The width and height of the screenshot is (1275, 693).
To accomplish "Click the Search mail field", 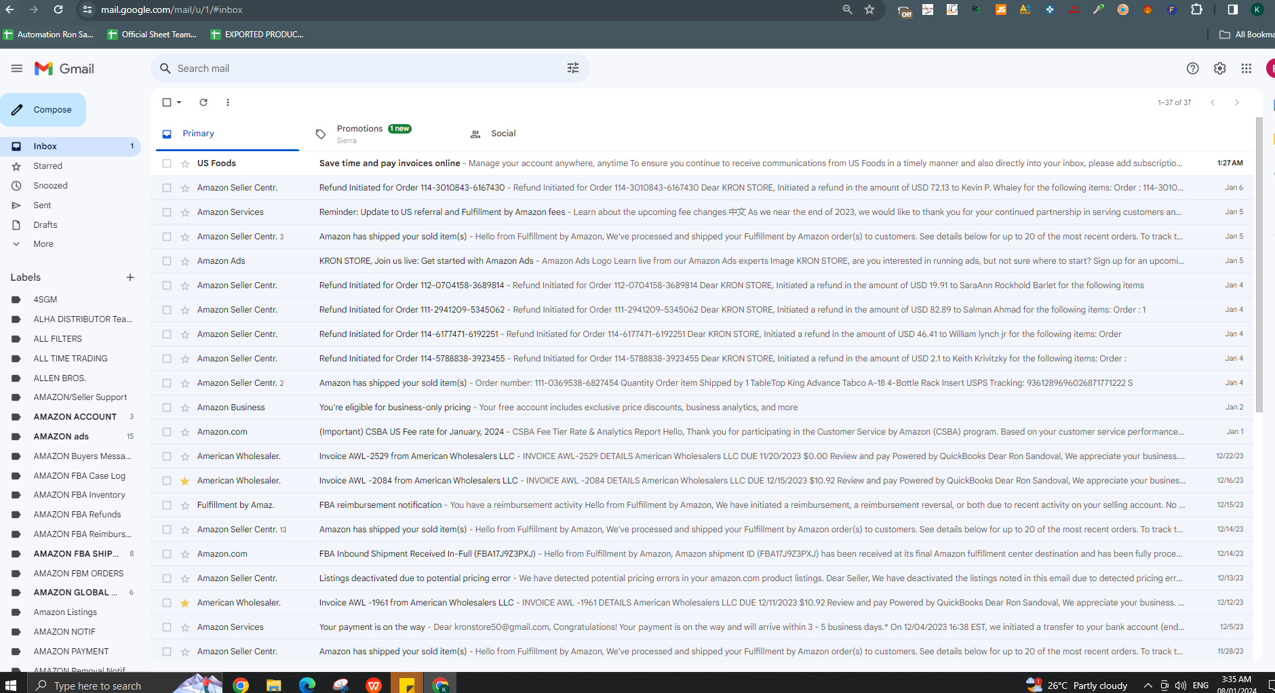I will pyautogui.click(x=370, y=68).
